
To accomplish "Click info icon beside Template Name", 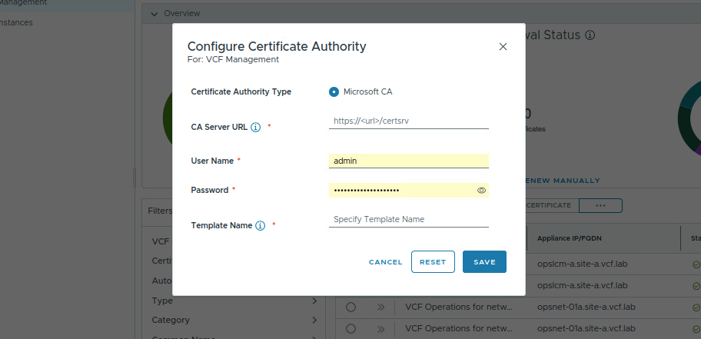I will pyautogui.click(x=260, y=226).
